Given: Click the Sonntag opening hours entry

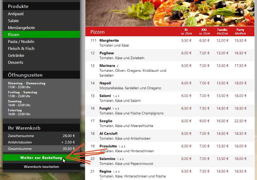Looking at the screenshot, I should click(19, 103).
